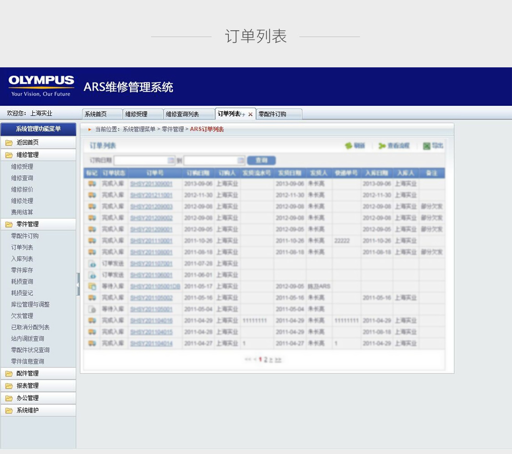Collapse the 零件管理 menu folder
The width and height of the screenshot is (512, 454).
pyautogui.click(x=9, y=224)
